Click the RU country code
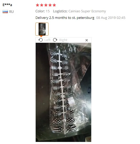140x144 pixels. (x=11, y=12)
